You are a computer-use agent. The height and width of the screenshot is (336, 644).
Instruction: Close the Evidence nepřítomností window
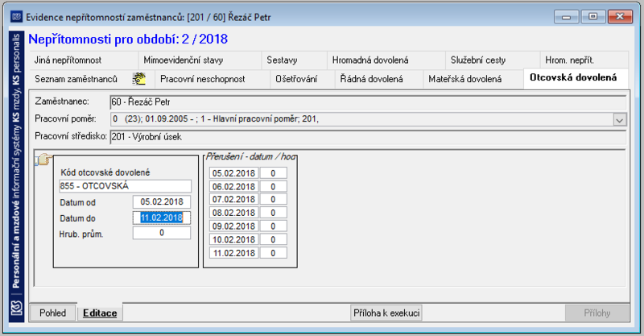click(620, 17)
